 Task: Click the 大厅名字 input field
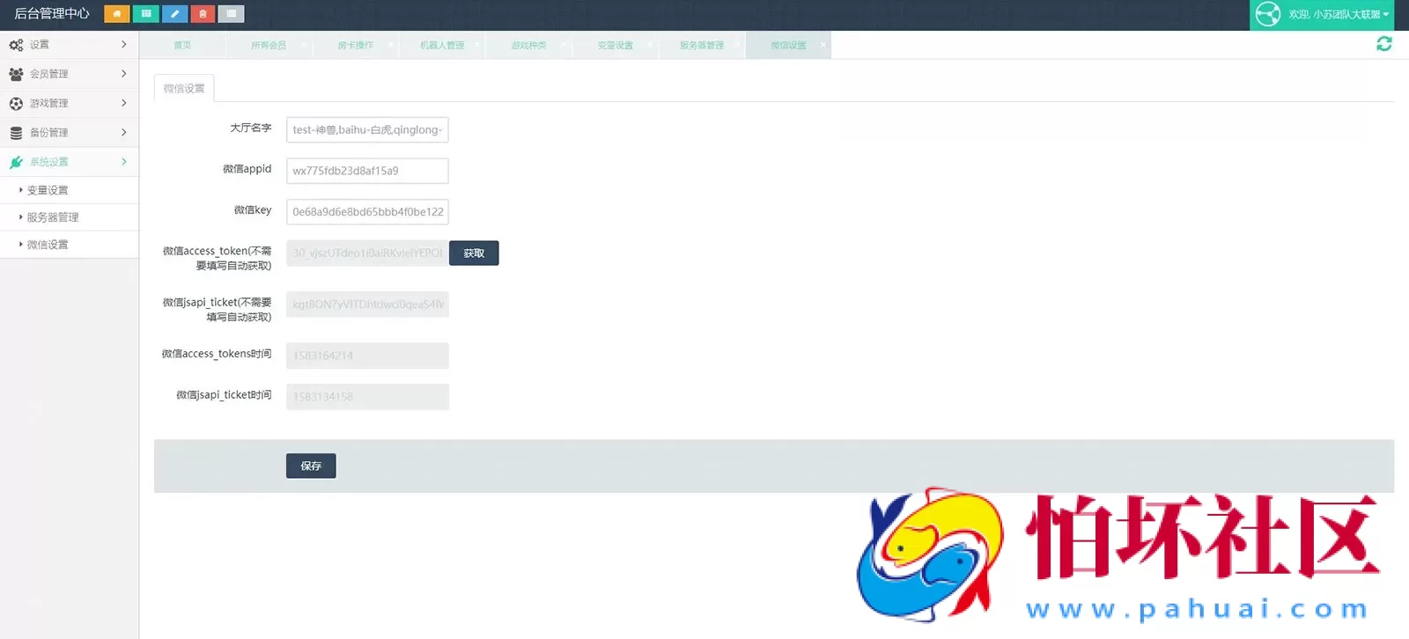[367, 130]
